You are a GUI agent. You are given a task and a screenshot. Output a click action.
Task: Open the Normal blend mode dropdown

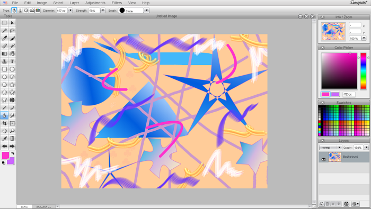click(x=330, y=148)
